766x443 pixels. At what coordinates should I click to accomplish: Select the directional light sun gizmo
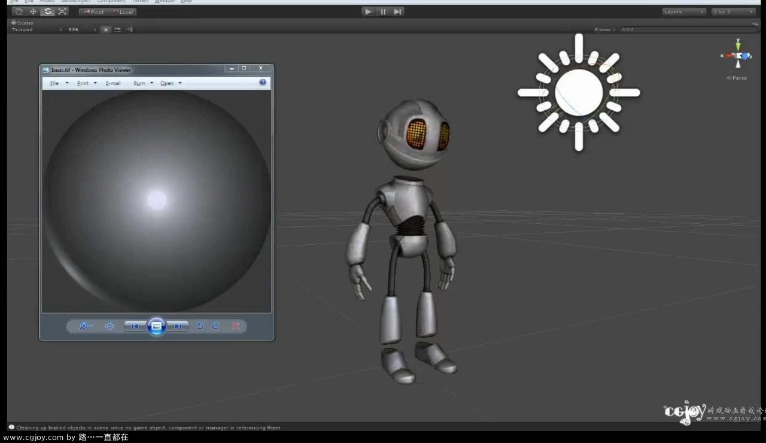coord(579,92)
